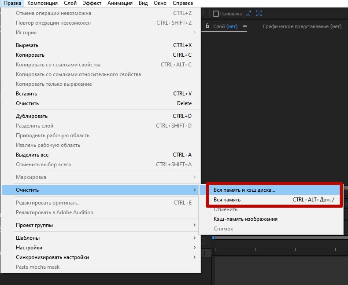Expand the highlighted Очистить submenu

coord(101,190)
